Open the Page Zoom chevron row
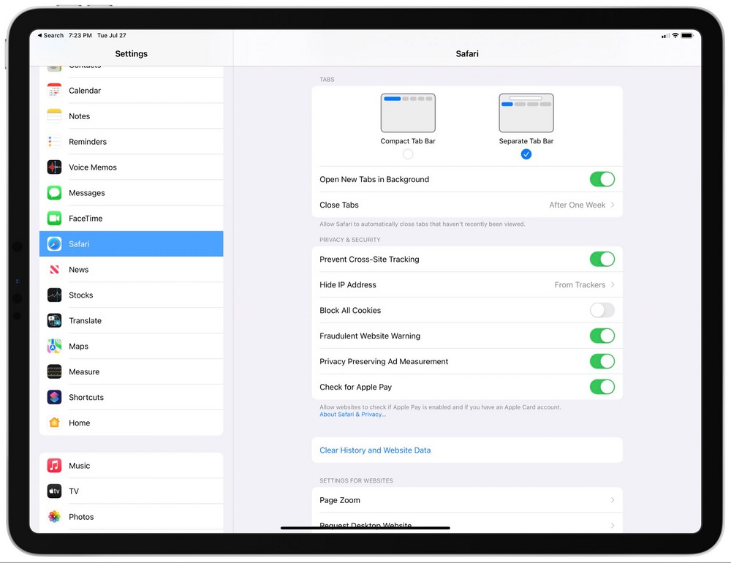This screenshot has width=731, height=563. coord(466,501)
